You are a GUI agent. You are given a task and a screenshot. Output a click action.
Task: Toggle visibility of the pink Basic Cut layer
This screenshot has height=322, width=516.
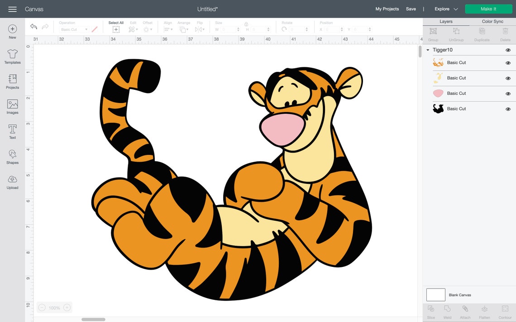tap(508, 93)
